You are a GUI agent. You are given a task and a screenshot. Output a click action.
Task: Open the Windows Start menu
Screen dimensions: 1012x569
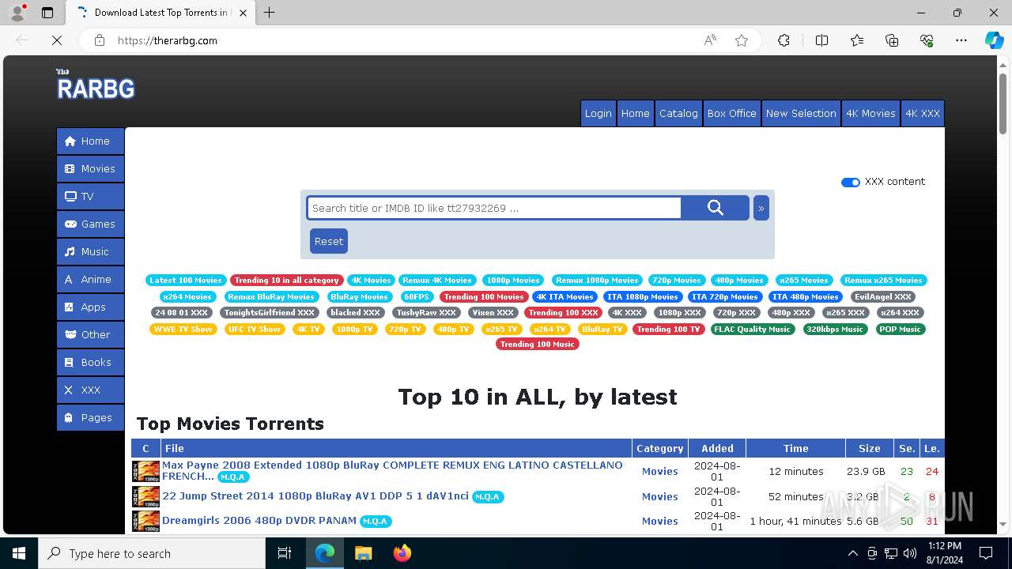[x=19, y=553]
